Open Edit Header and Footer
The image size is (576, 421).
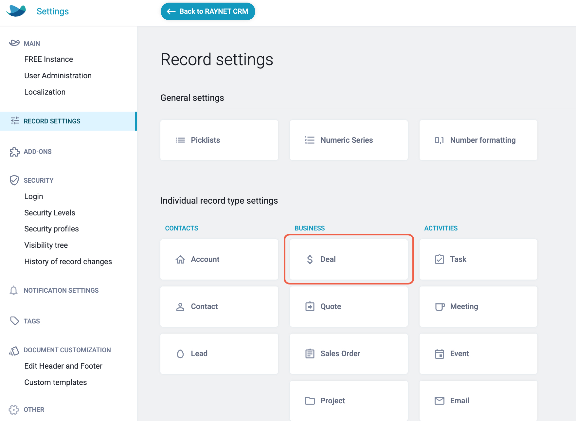(x=63, y=366)
